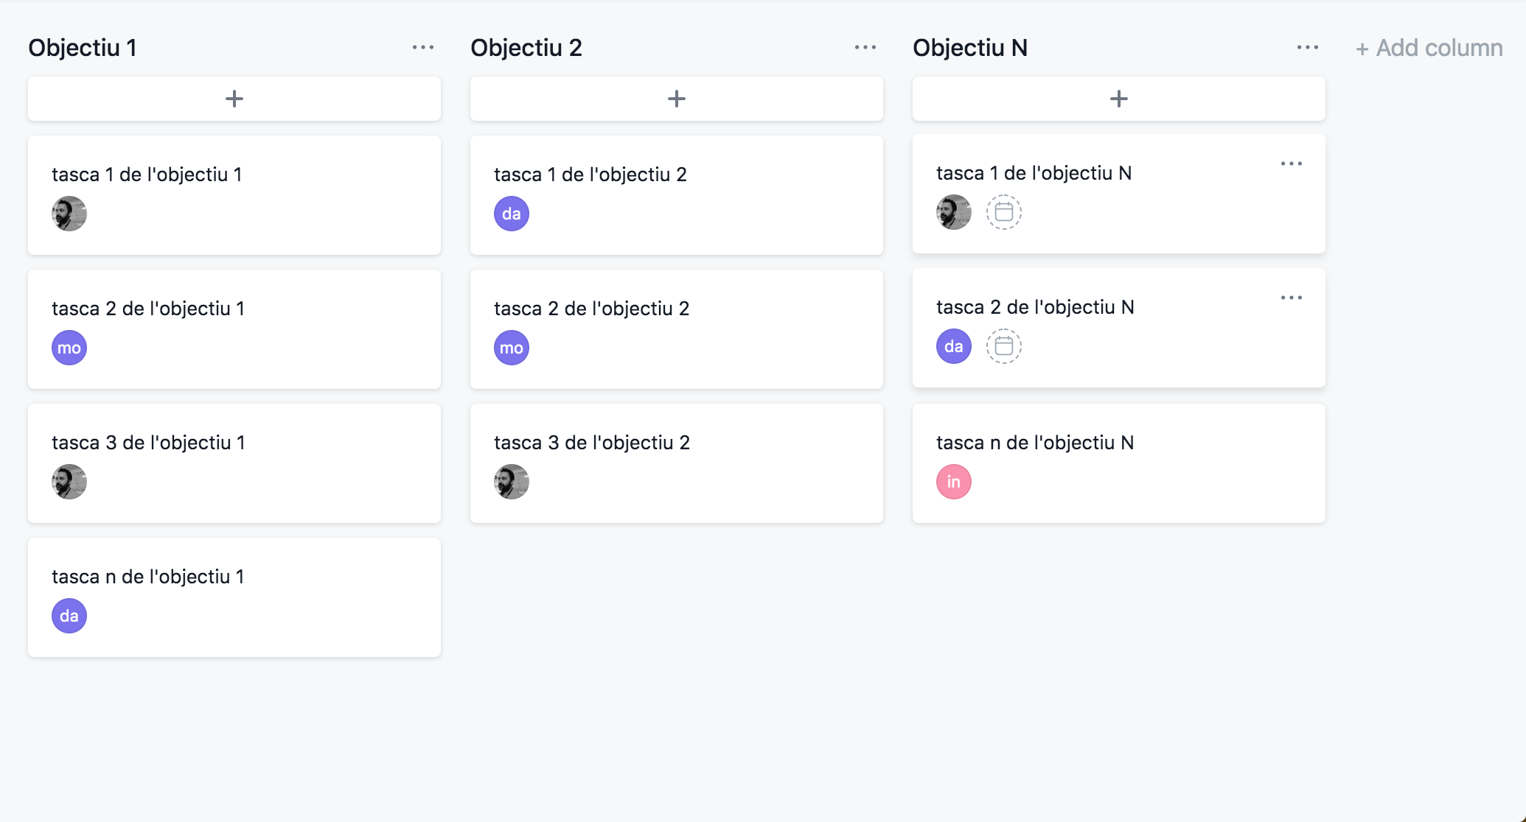Add a card to Objectiu 1 column
This screenshot has width=1526, height=822.
(x=234, y=99)
